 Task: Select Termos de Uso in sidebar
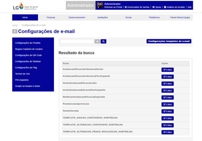click(x=22, y=74)
